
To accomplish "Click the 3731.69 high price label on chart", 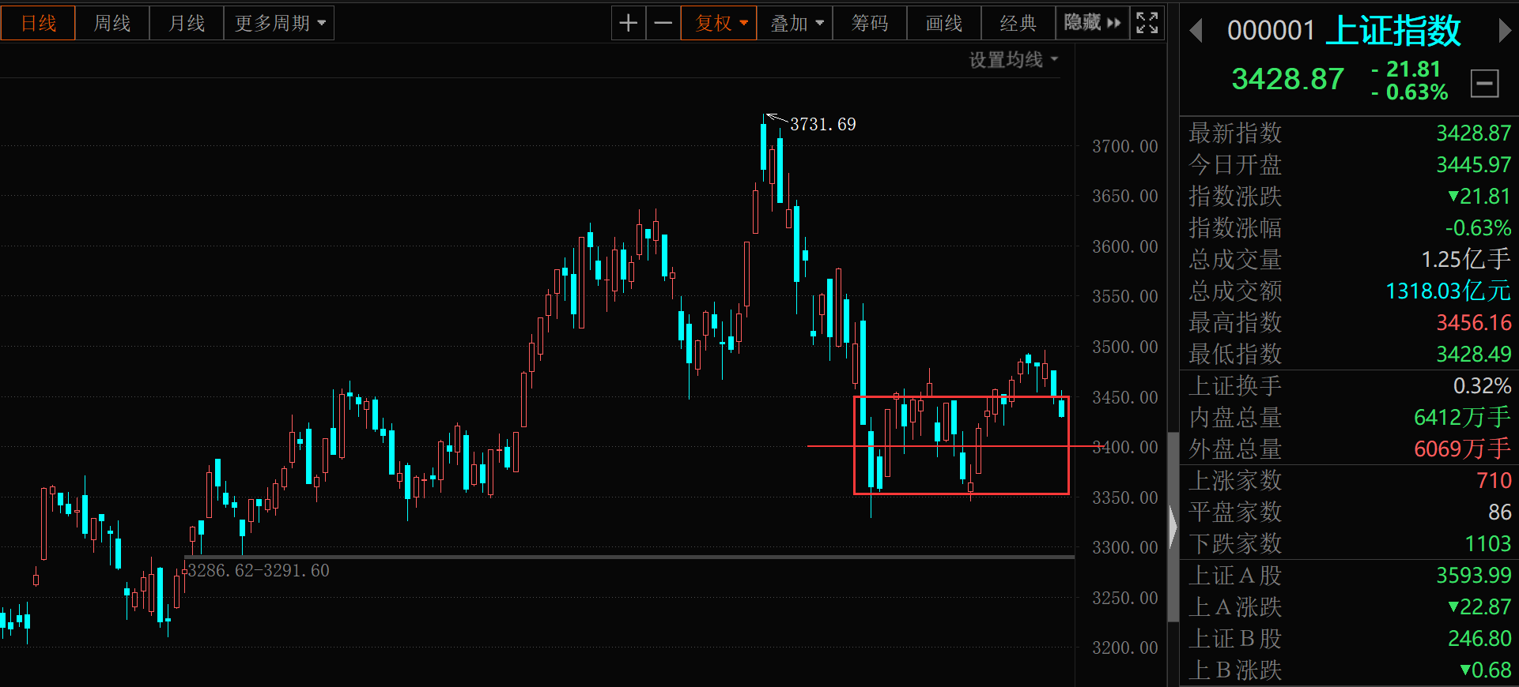I will click(823, 124).
